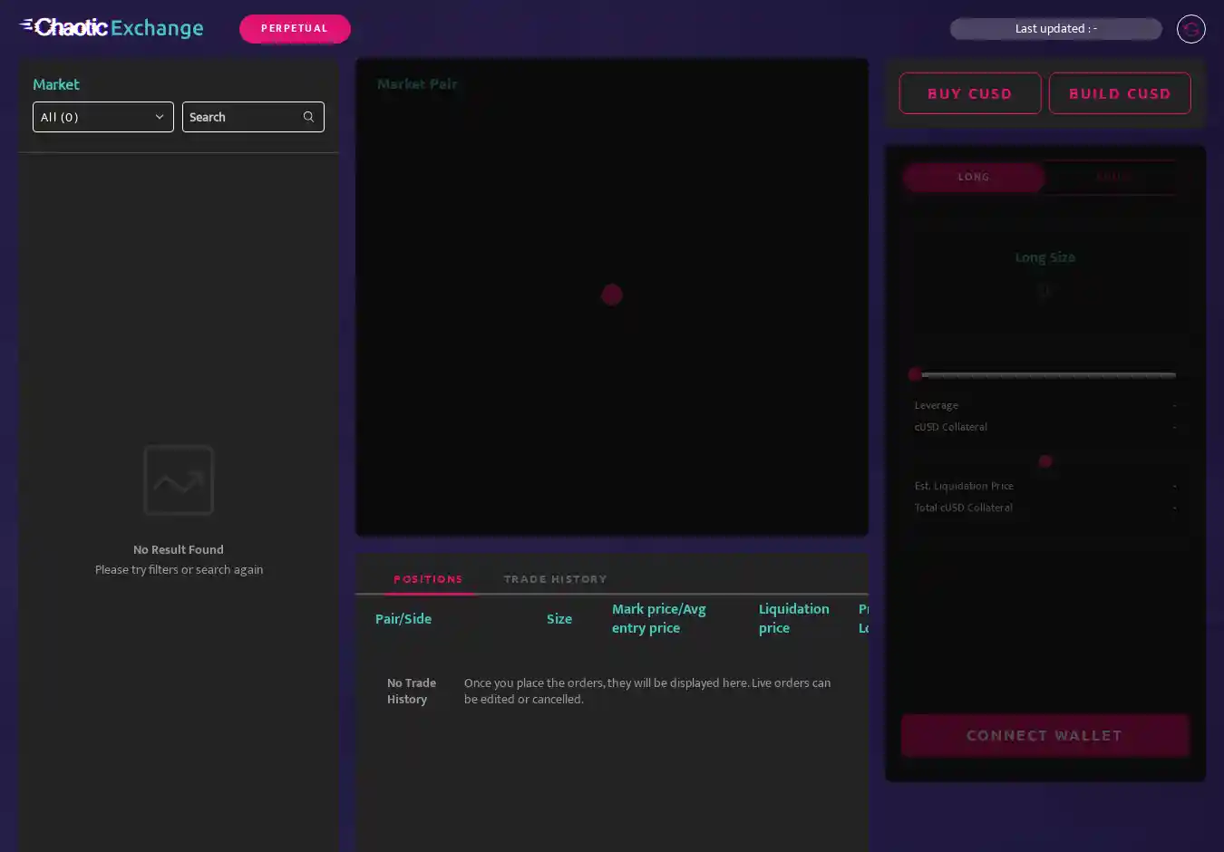
Task: Click the loading dot in the chart panel
Action: pyautogui.click(x=612, y=295)
